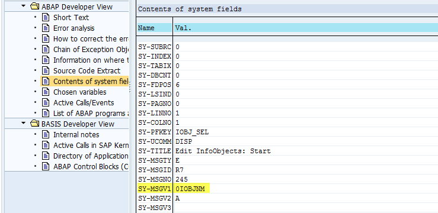Open the Error analysis node
The height and width of the screenshot is (213, 438).
coord(73,28)
